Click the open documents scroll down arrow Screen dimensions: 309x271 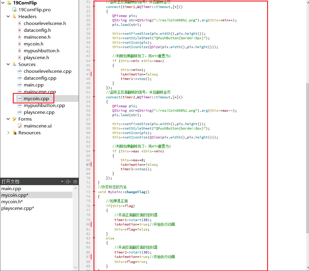(x=75, y=268)
